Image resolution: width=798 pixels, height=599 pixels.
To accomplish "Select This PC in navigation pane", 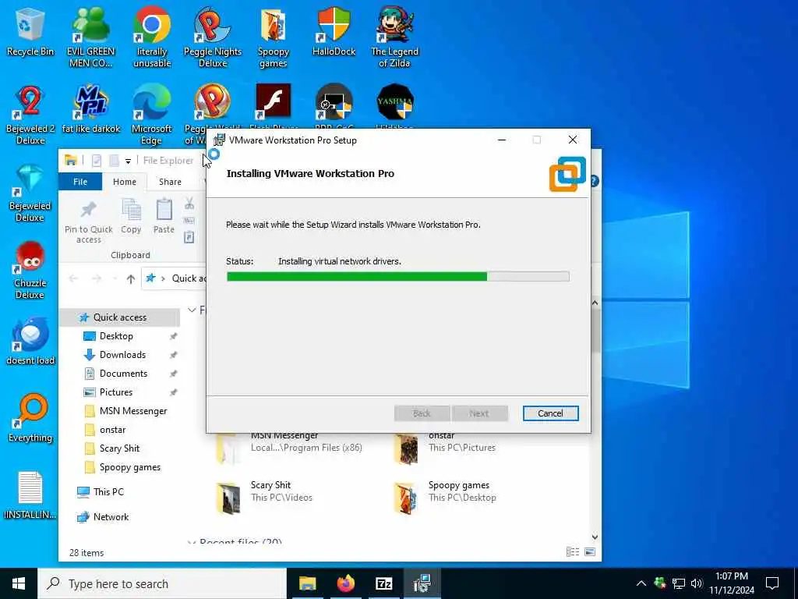I will 108,491.
